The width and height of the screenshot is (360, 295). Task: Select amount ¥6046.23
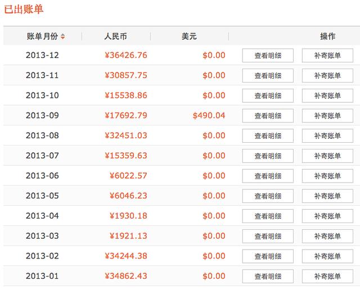click(128, 196)
